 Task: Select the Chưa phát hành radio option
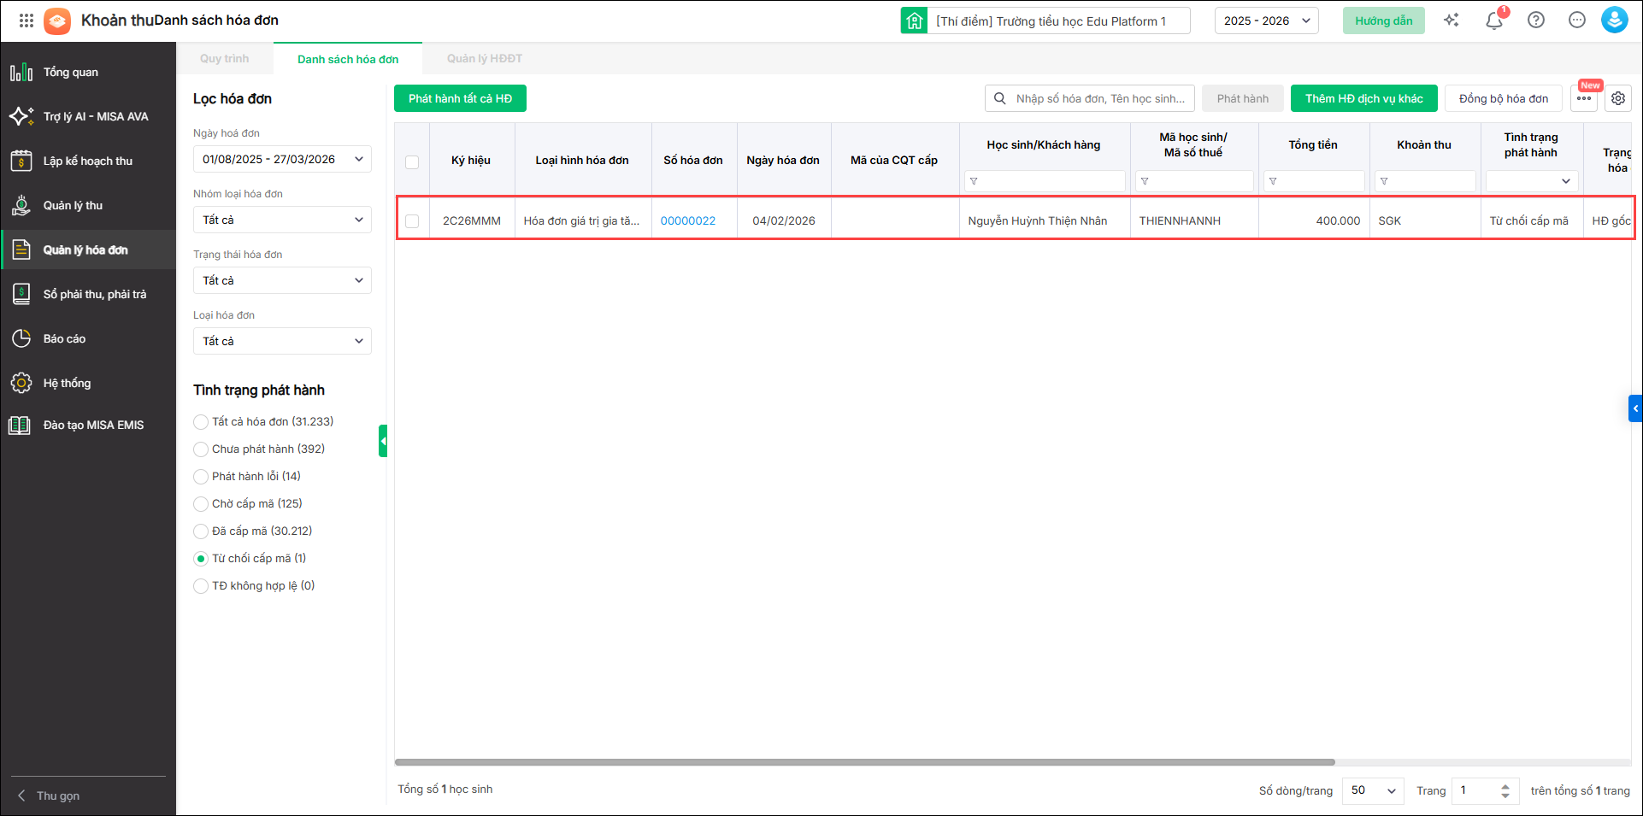tap(201, 449)
